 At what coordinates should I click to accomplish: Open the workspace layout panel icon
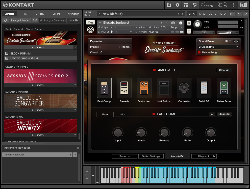point(186,5)
